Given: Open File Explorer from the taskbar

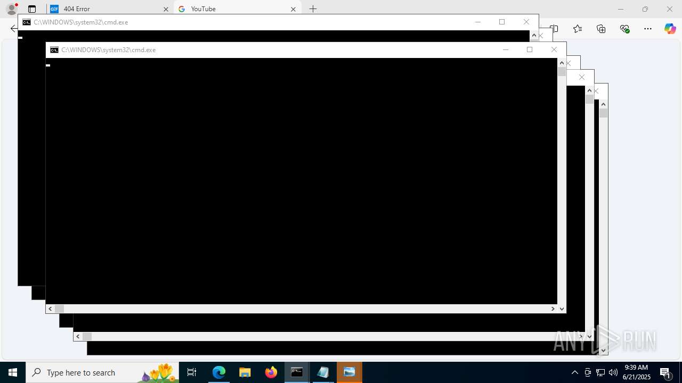Looking at the screenshot, I should (x=245, y=372).
